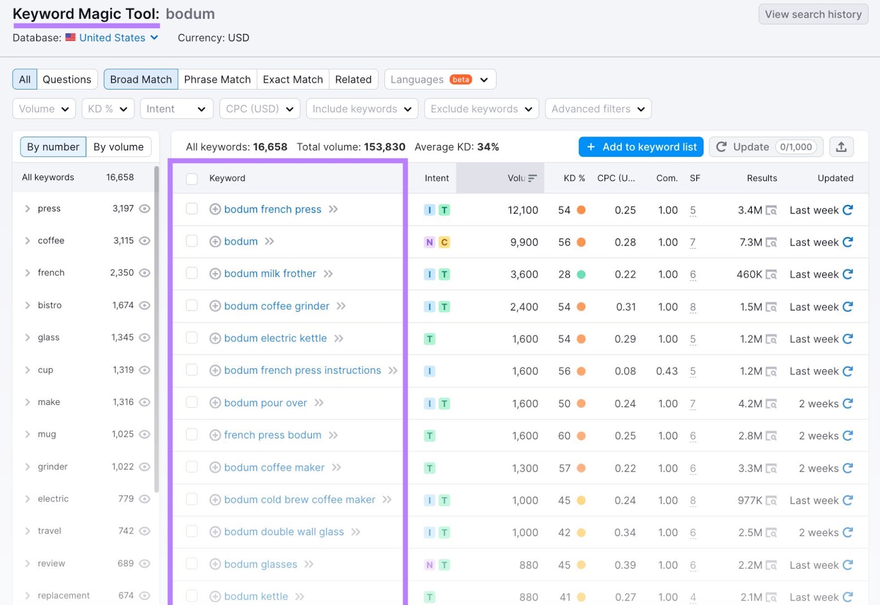View SERP for bodum coffee grinder results

point(771,307)
